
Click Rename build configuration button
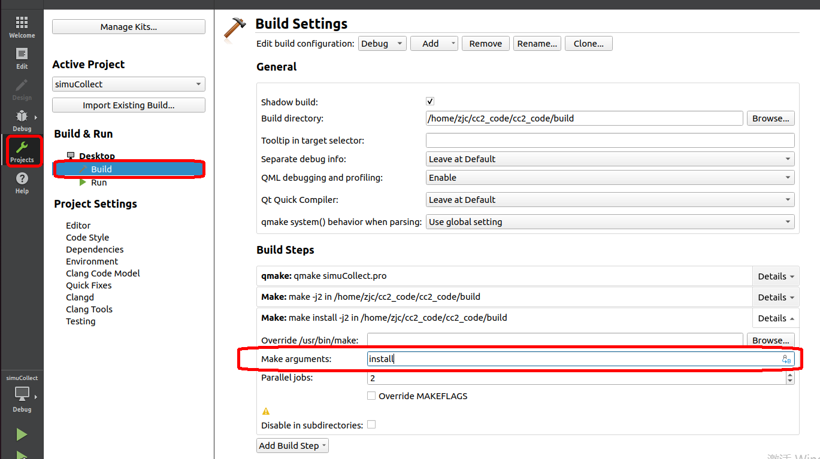coord(537,44)
